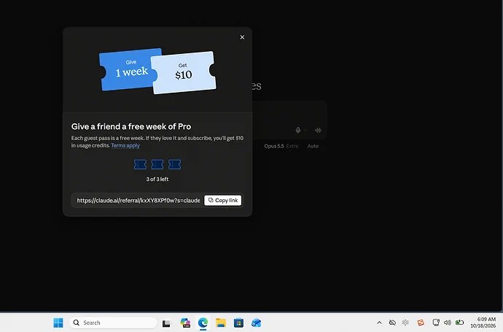
Task: Click the battery status tray icon
Action: 459,323
